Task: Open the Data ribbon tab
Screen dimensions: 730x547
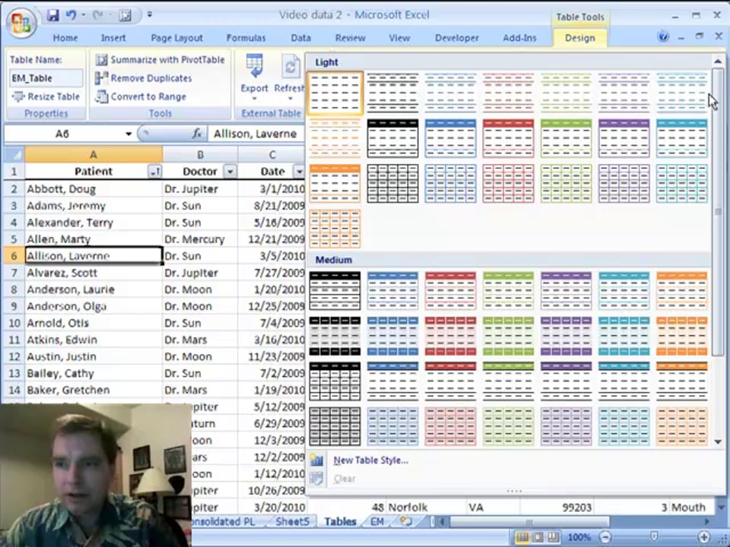Action: pyautogui.click(x=301, y=38)
